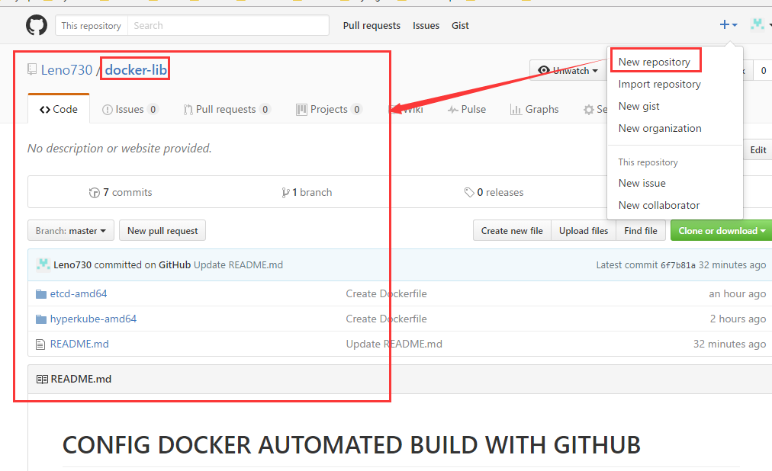
Task: Click the book icon in the README.md header
Action: (42, 379)
